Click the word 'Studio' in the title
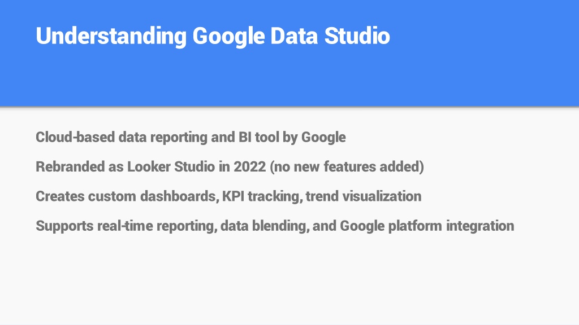This screenshot has height=325, width=579. pos(357,36)
